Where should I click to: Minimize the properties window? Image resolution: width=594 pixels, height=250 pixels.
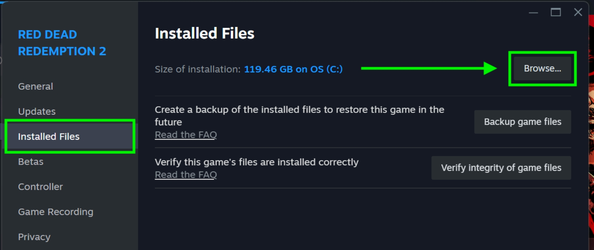[534, 12]
